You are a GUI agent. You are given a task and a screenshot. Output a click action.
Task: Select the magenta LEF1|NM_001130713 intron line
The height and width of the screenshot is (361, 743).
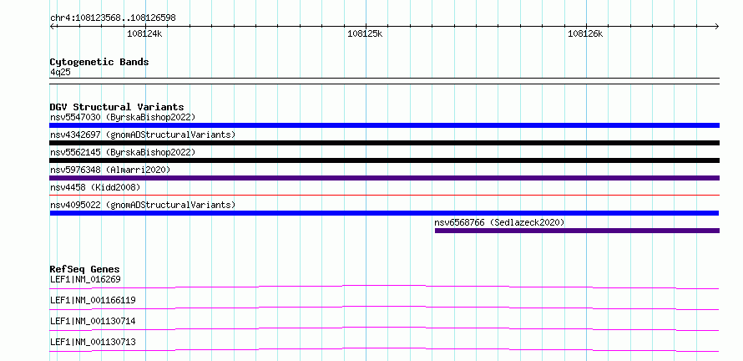coord(384,349)
